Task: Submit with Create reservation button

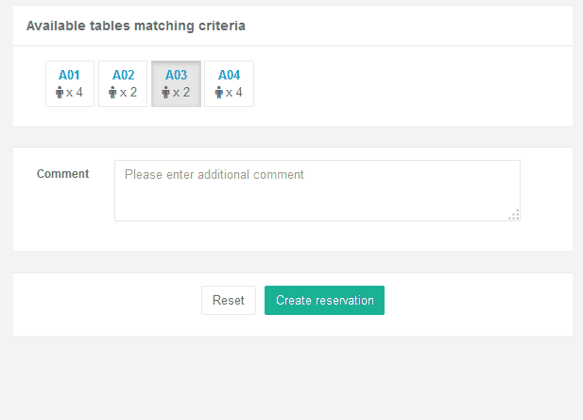Action: point(325,300)
